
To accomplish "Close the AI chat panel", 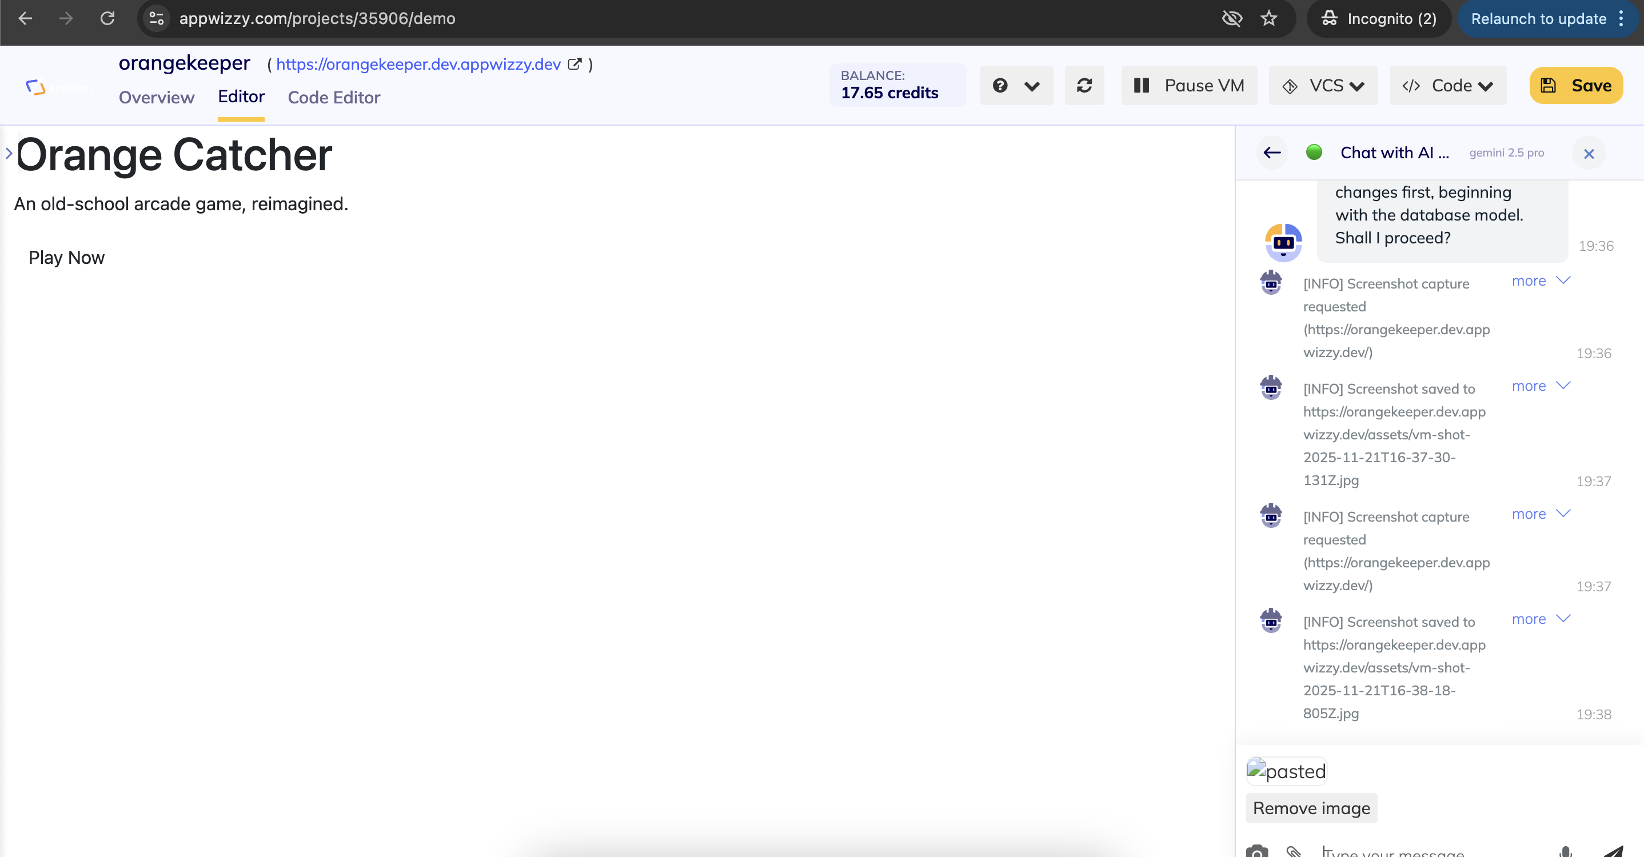I will (1589, 154).
